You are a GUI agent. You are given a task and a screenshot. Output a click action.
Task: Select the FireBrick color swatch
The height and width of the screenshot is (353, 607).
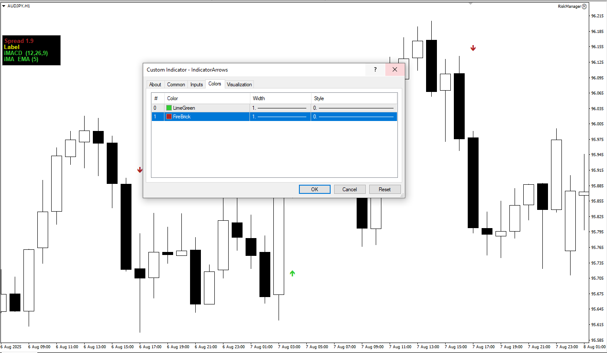click(169, 116)
